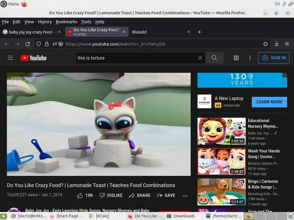Viewport: 294px width, 220px height.
Task: View site security padlock info
Action: click(x=47, y=44)
